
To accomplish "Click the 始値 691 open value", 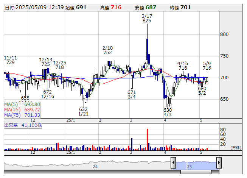I will click(x=76, y=8).
